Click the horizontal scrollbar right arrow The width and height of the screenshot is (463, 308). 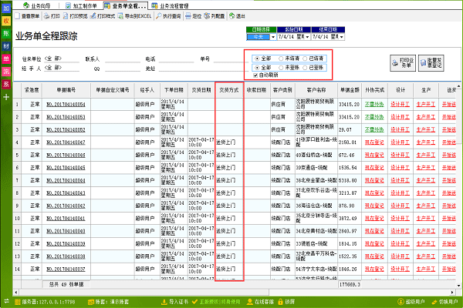point(452,293)
